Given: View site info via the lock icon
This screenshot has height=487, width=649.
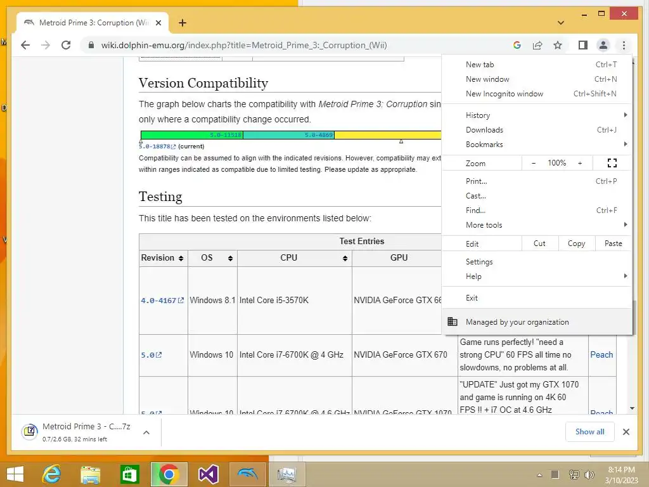Looking at the screenshot, I should [91, 45].
